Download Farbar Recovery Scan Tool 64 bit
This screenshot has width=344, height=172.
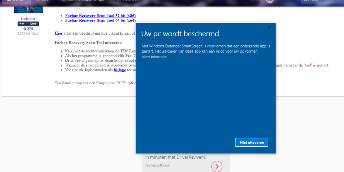point(100,21)
